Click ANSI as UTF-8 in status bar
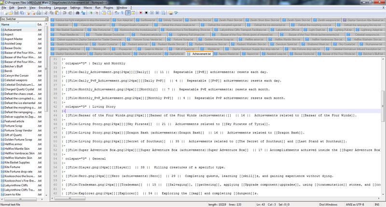Viewport: 386px width, 207px height. point(355,204)
